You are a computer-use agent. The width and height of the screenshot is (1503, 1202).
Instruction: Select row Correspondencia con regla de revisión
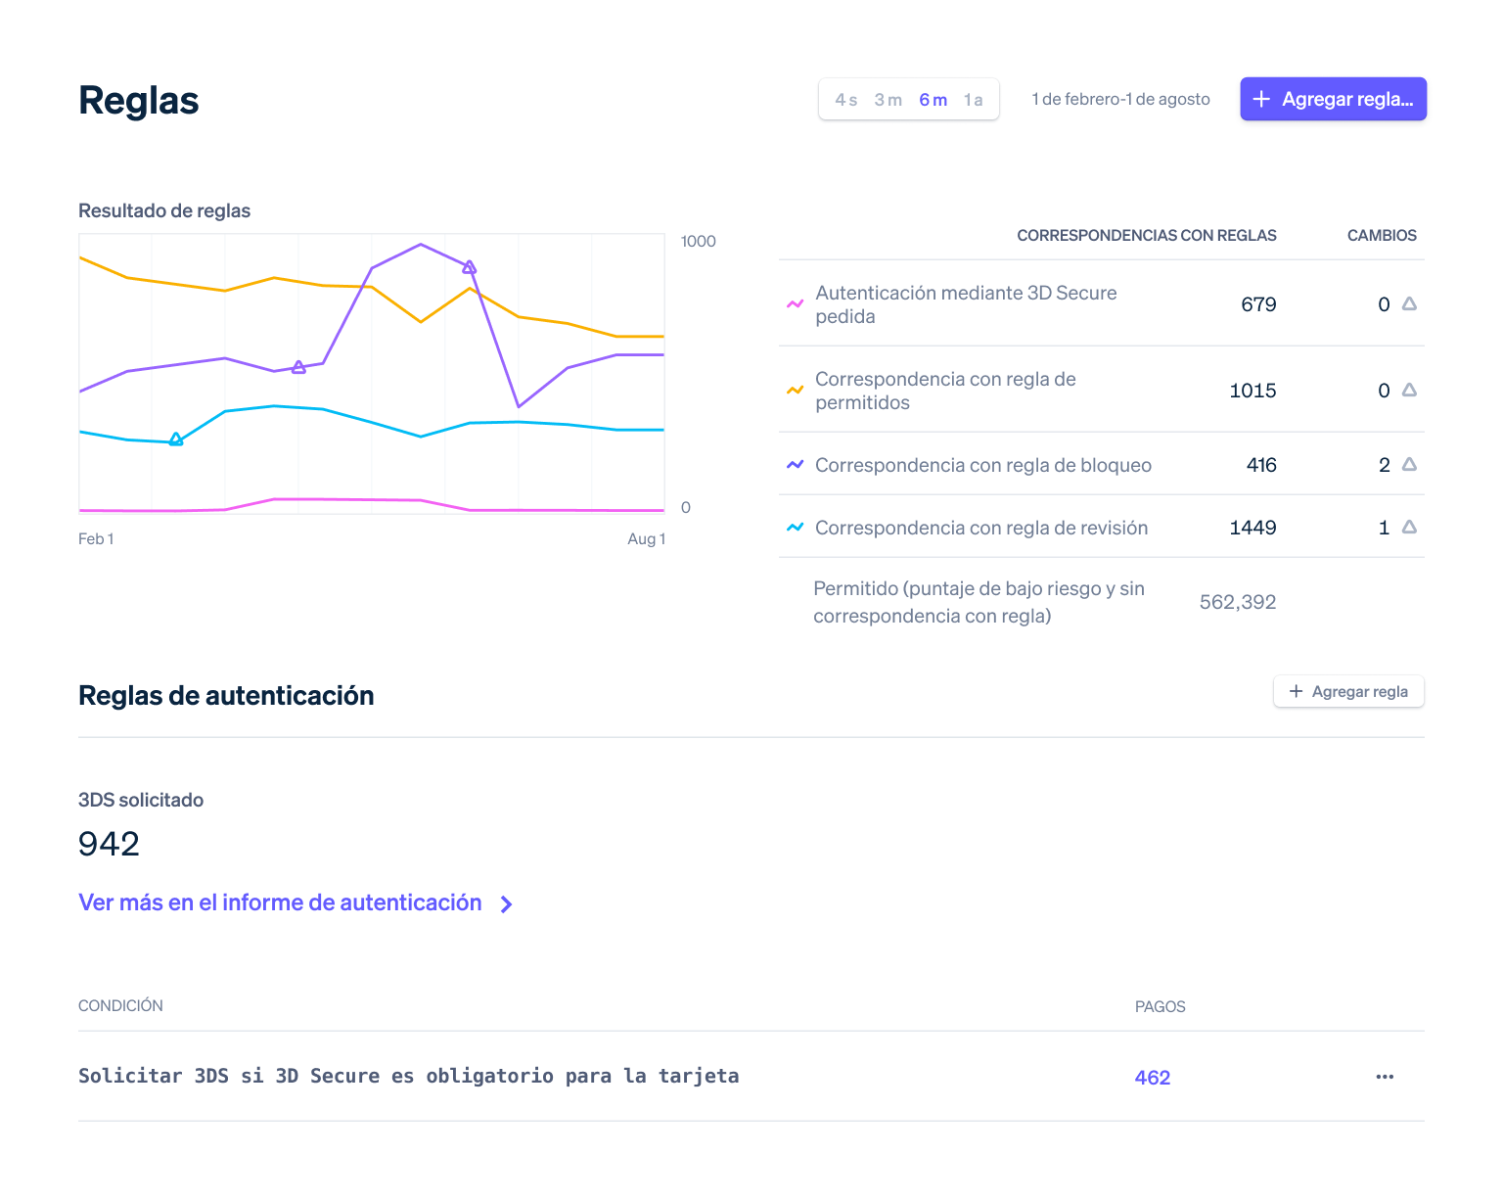point(1102,527)
